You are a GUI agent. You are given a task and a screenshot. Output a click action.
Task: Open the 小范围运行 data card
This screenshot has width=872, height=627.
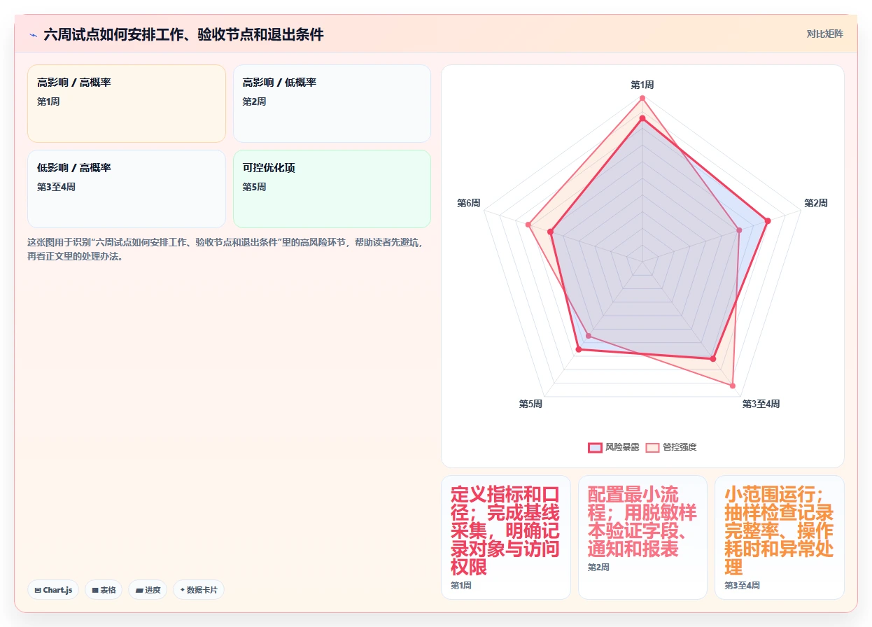click(779, 537)
